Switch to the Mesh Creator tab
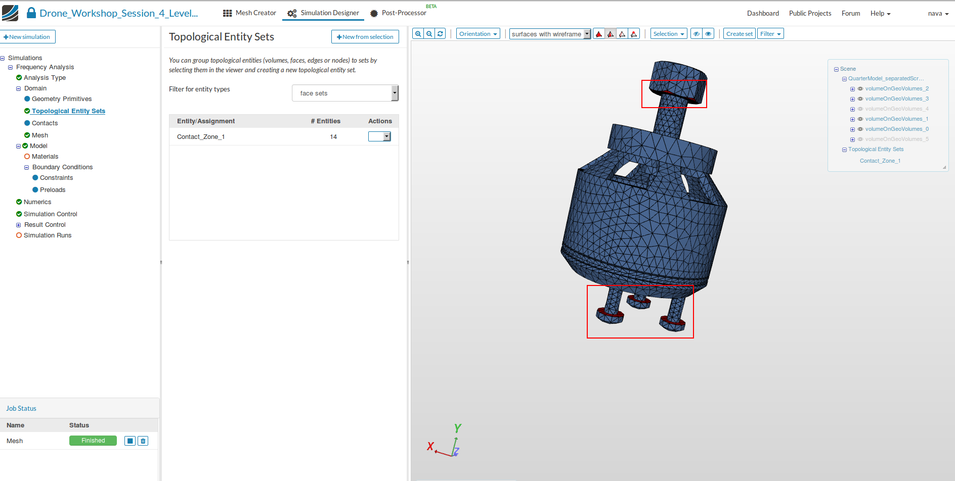 pos(249,13)
